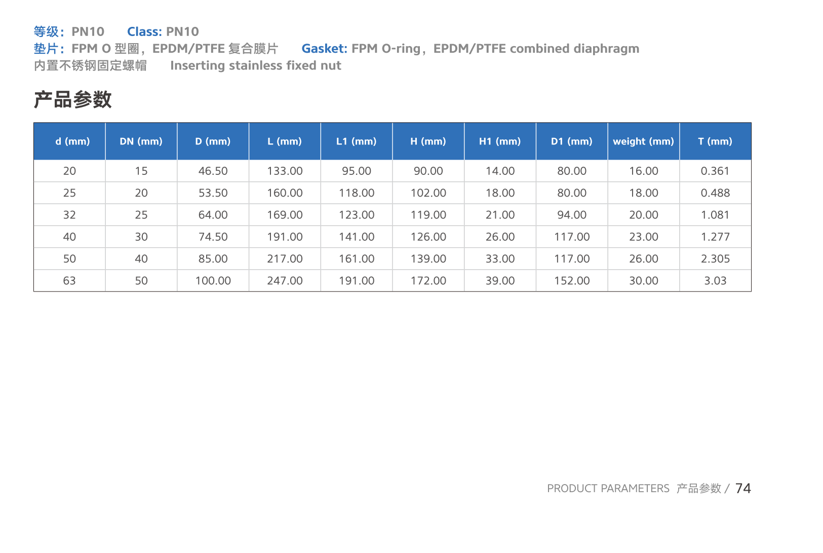Click the 'Gasket:' label text
The width and height of the screenshot is (823, 553).
coord(325,49)
